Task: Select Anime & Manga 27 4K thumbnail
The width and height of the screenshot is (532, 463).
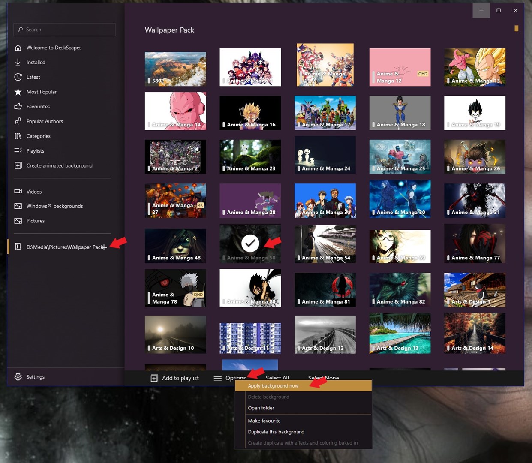Action: 175,201
